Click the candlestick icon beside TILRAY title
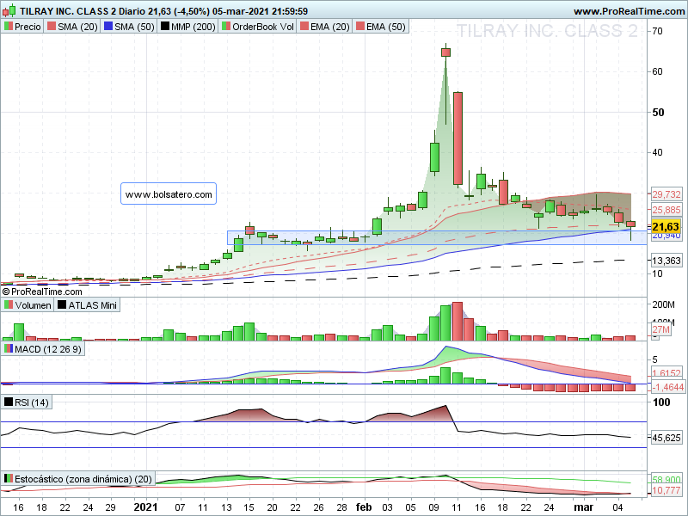Viewport: 688px width, 516px height. coord(9,10)
